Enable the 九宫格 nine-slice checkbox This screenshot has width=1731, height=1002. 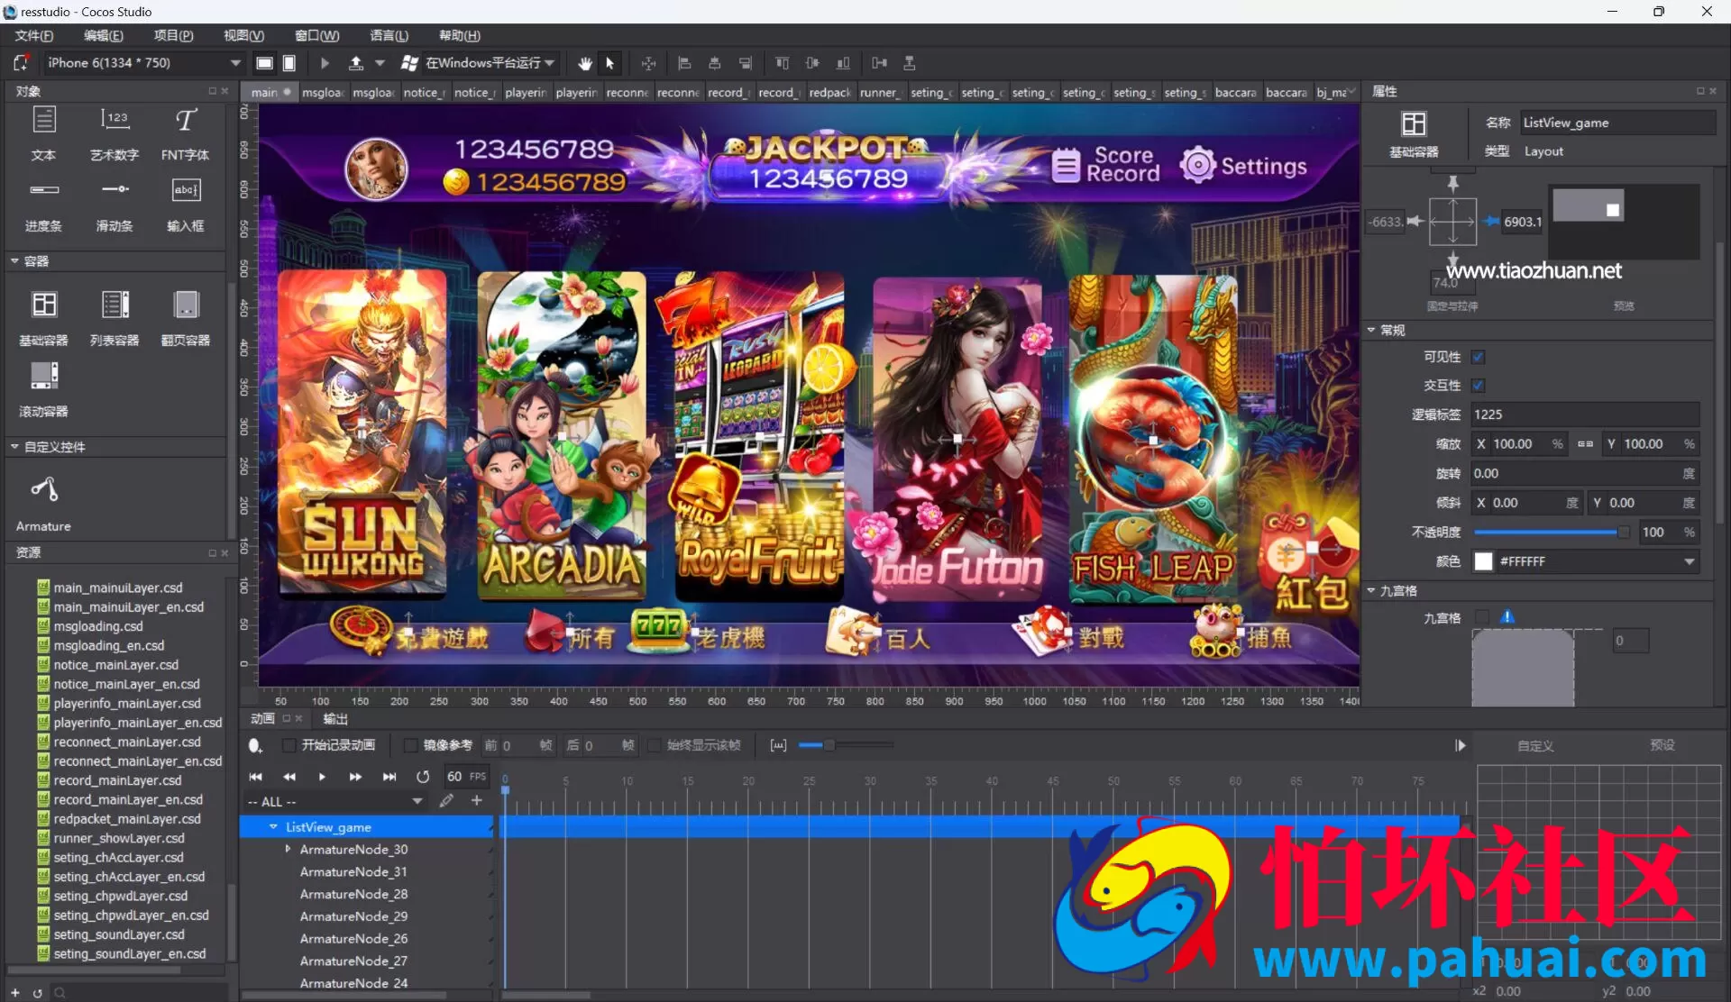click(x=1480, y=617)
